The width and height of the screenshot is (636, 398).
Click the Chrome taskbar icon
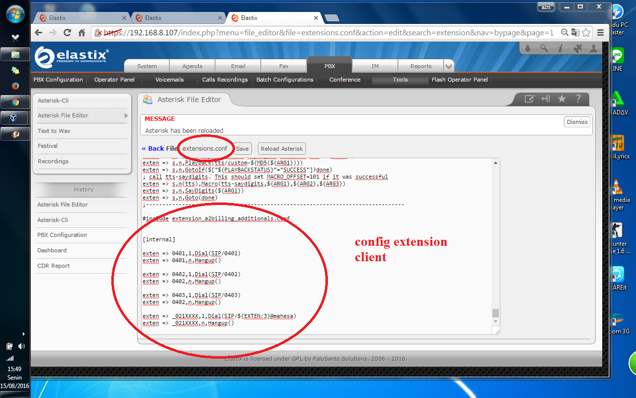[x=15, y=102]
